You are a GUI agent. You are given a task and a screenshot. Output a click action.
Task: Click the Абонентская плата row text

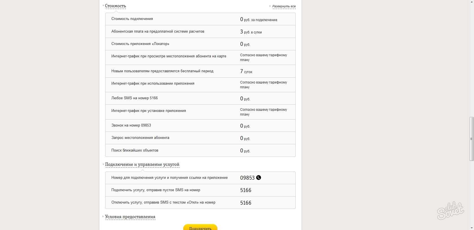(x=158, y=31)
